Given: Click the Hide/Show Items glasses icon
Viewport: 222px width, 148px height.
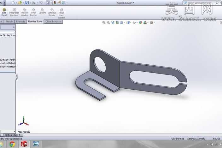Looking at the screenshot, I should [x=134, y=23].
